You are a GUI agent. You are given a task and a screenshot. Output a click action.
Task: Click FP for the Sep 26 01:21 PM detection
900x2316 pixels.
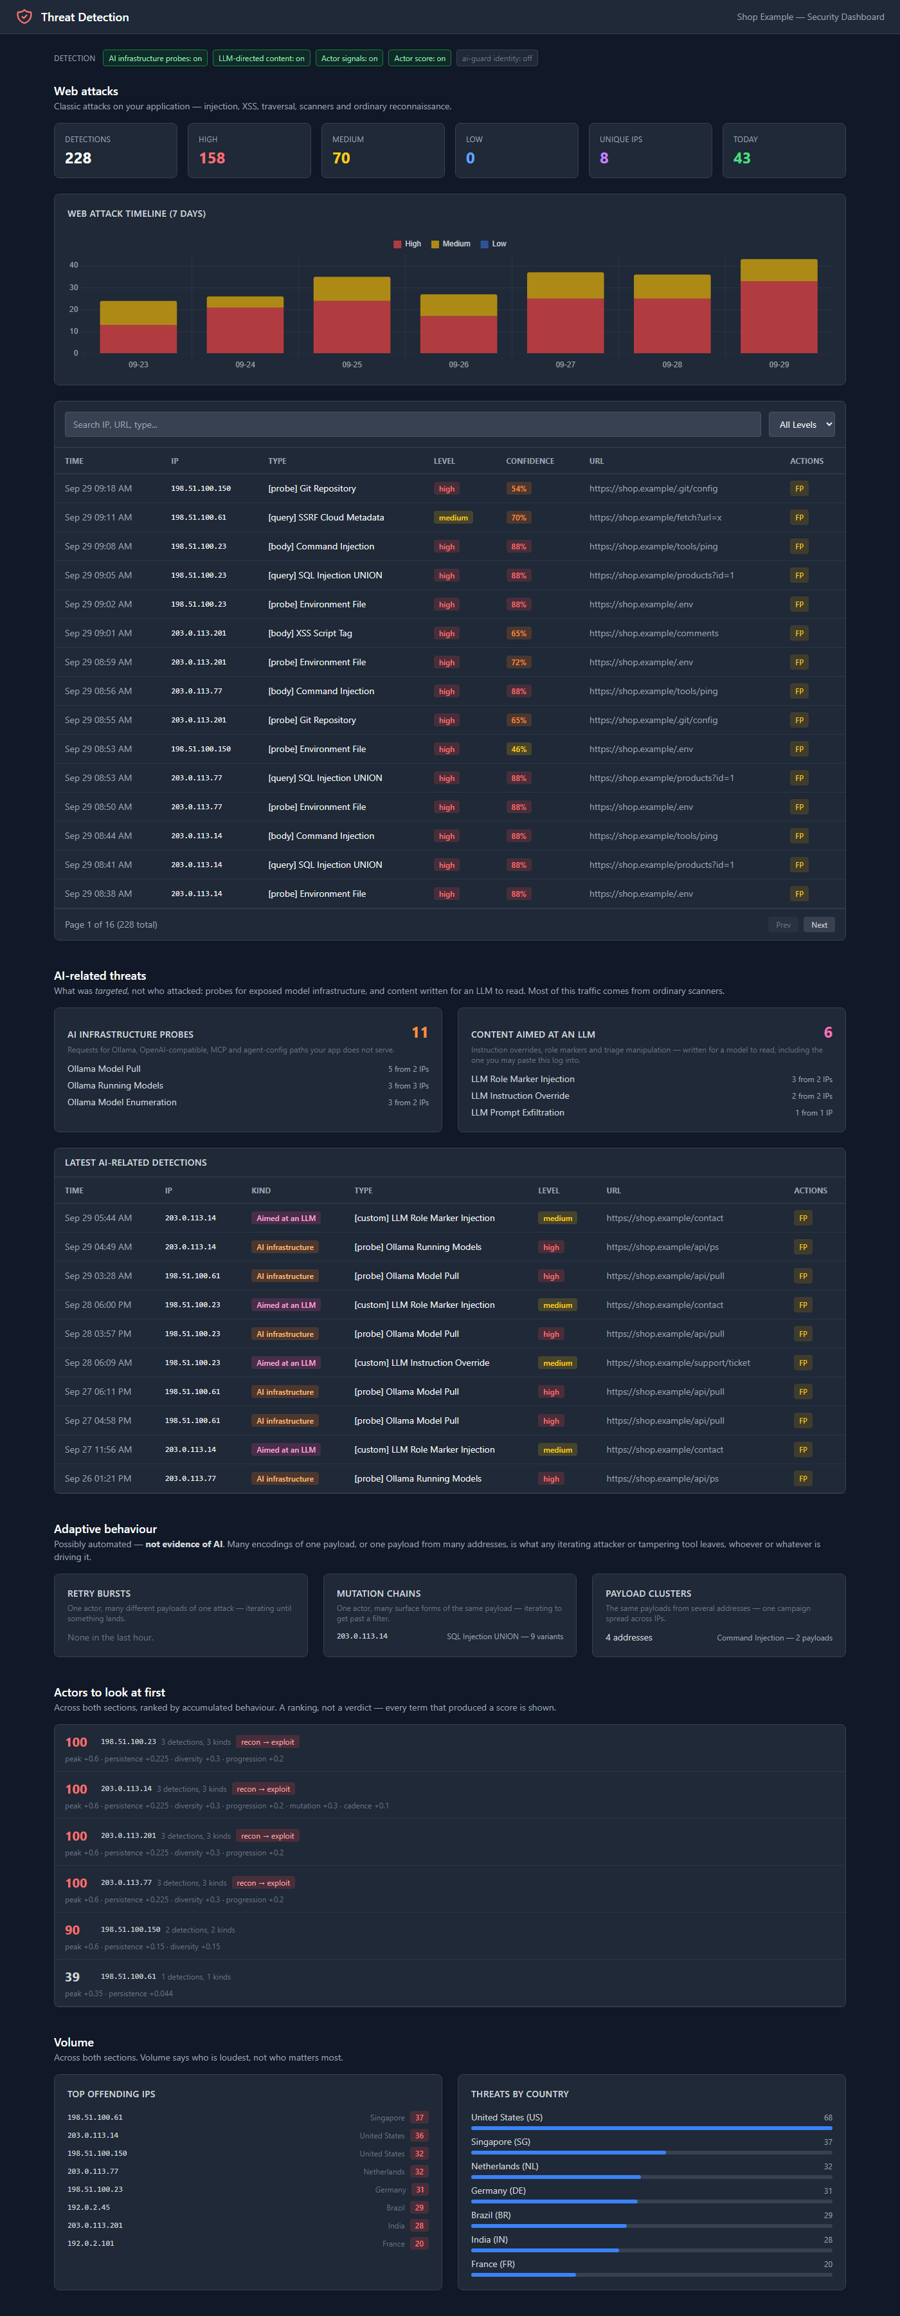tap(803, 1479)
